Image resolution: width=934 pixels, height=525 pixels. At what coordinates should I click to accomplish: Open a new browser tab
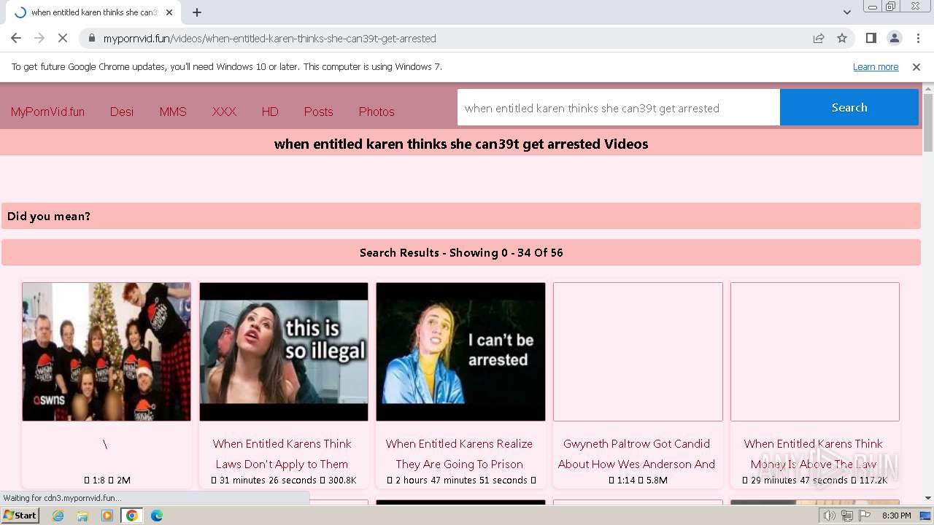(x=196, y=12)
